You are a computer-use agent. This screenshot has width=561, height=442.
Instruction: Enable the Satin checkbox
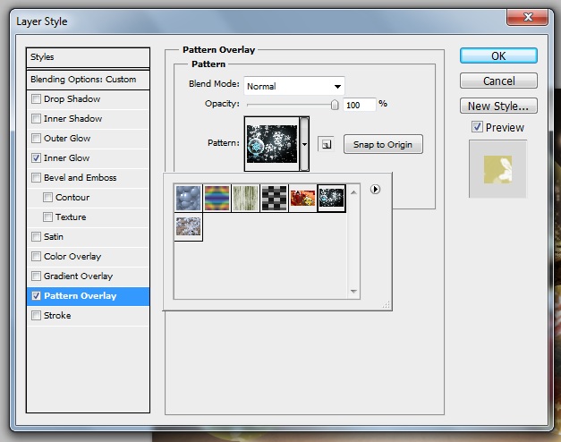pyautogui.click(x=36, y=236)
